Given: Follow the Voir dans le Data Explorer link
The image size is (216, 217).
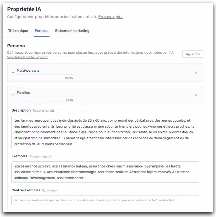Looking at the screenshot, I should 27,57.
